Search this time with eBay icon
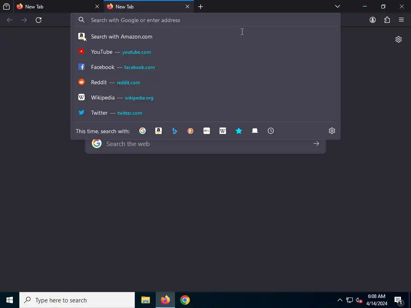The width and height of the screenshot is (411, 308). coord(207,131)
